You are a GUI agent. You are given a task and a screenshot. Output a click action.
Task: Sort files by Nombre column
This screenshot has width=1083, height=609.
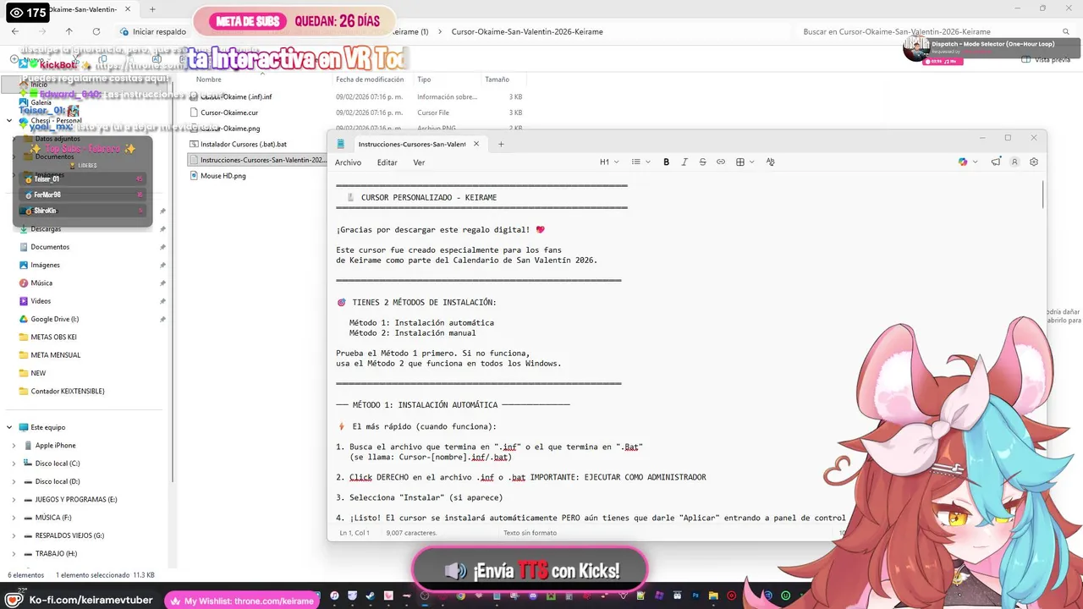pyautogui.click(x=209, y=80)
